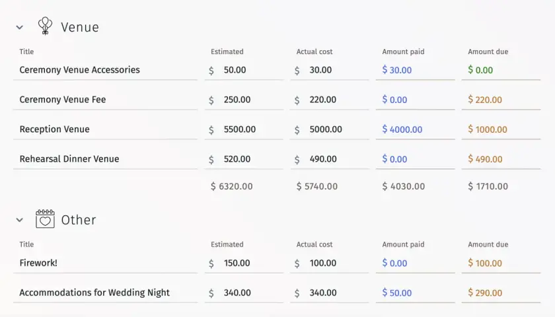Image resolution: width=555 pixels, height=317 pixels.
Task: Edit Firework! estimated 150.00 field
Action: tap(244, 264)
